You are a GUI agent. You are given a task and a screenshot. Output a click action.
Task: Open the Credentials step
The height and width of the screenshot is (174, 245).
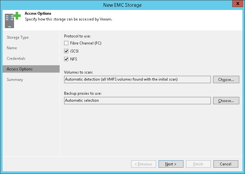click(x=16, y=59)
